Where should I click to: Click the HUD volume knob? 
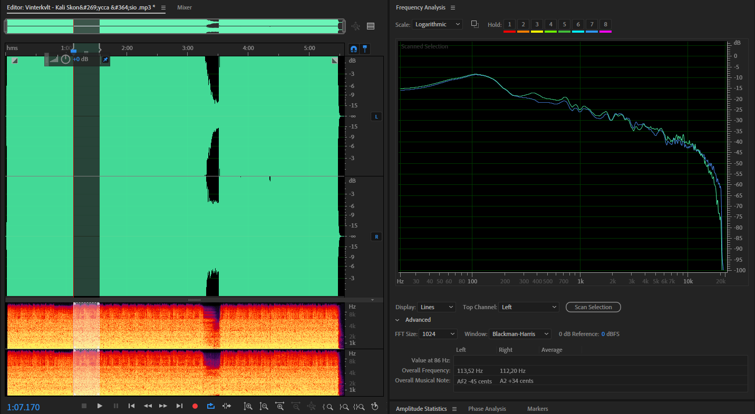click(x=65, y=60)
